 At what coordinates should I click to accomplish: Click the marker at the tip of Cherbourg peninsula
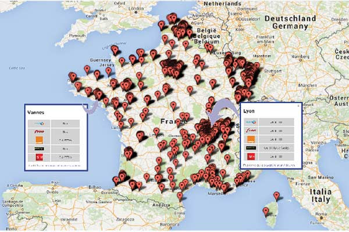click(x=115, y=50)
